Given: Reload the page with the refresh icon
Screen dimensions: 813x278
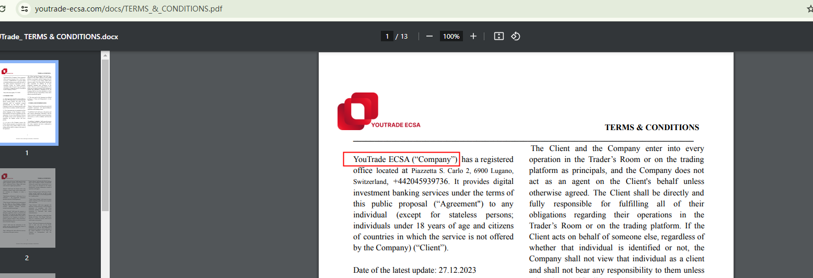Looking at the screenshot, I should (2, 9).
